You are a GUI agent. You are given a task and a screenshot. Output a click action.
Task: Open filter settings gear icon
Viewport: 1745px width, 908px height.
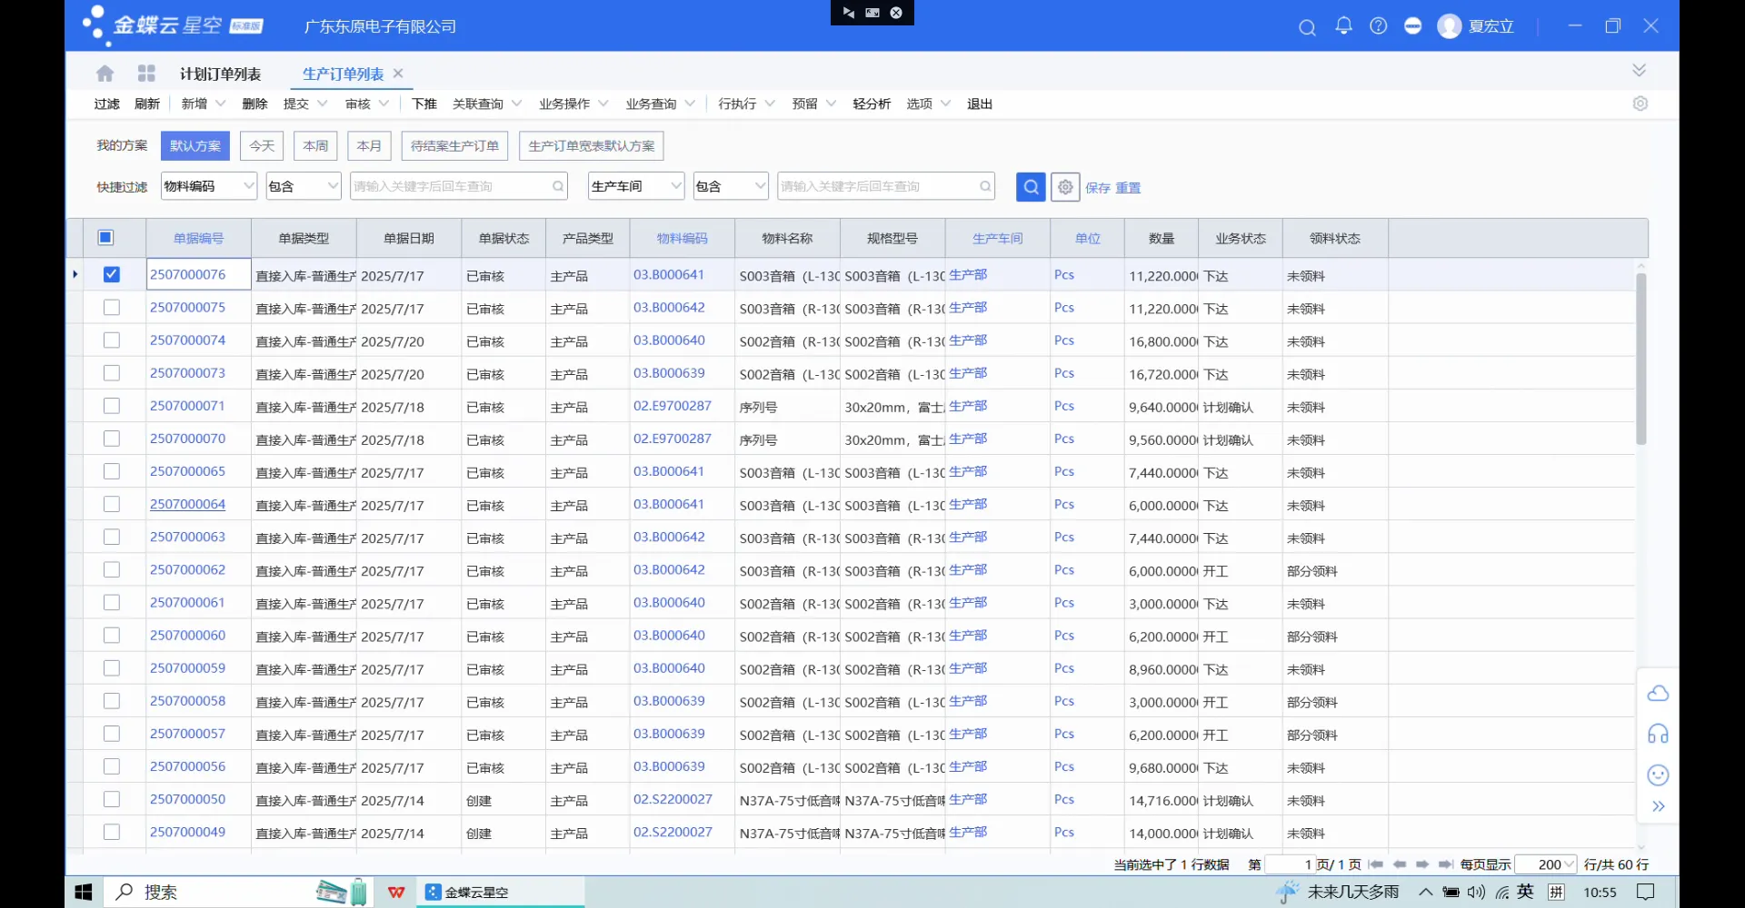(1065, 186)
